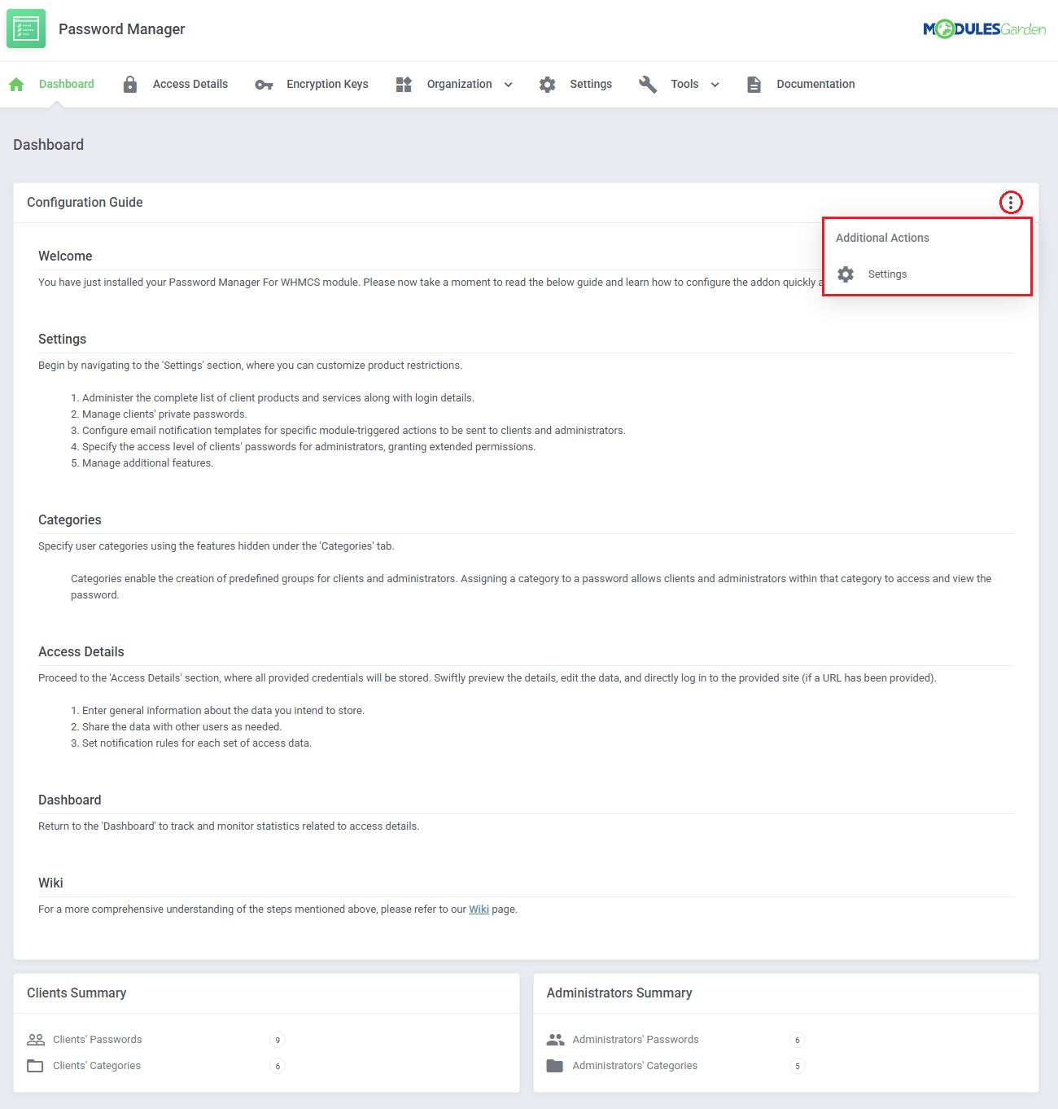
Task: Click the Clients' Passwords people icon
Action: point(36,1040)
